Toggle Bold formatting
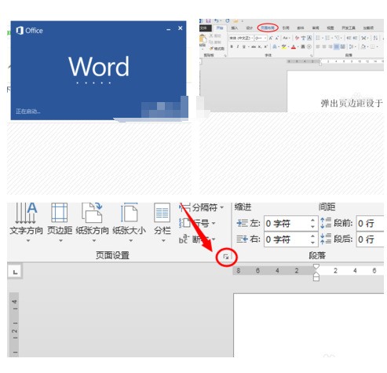 click(x=232, y=46)
